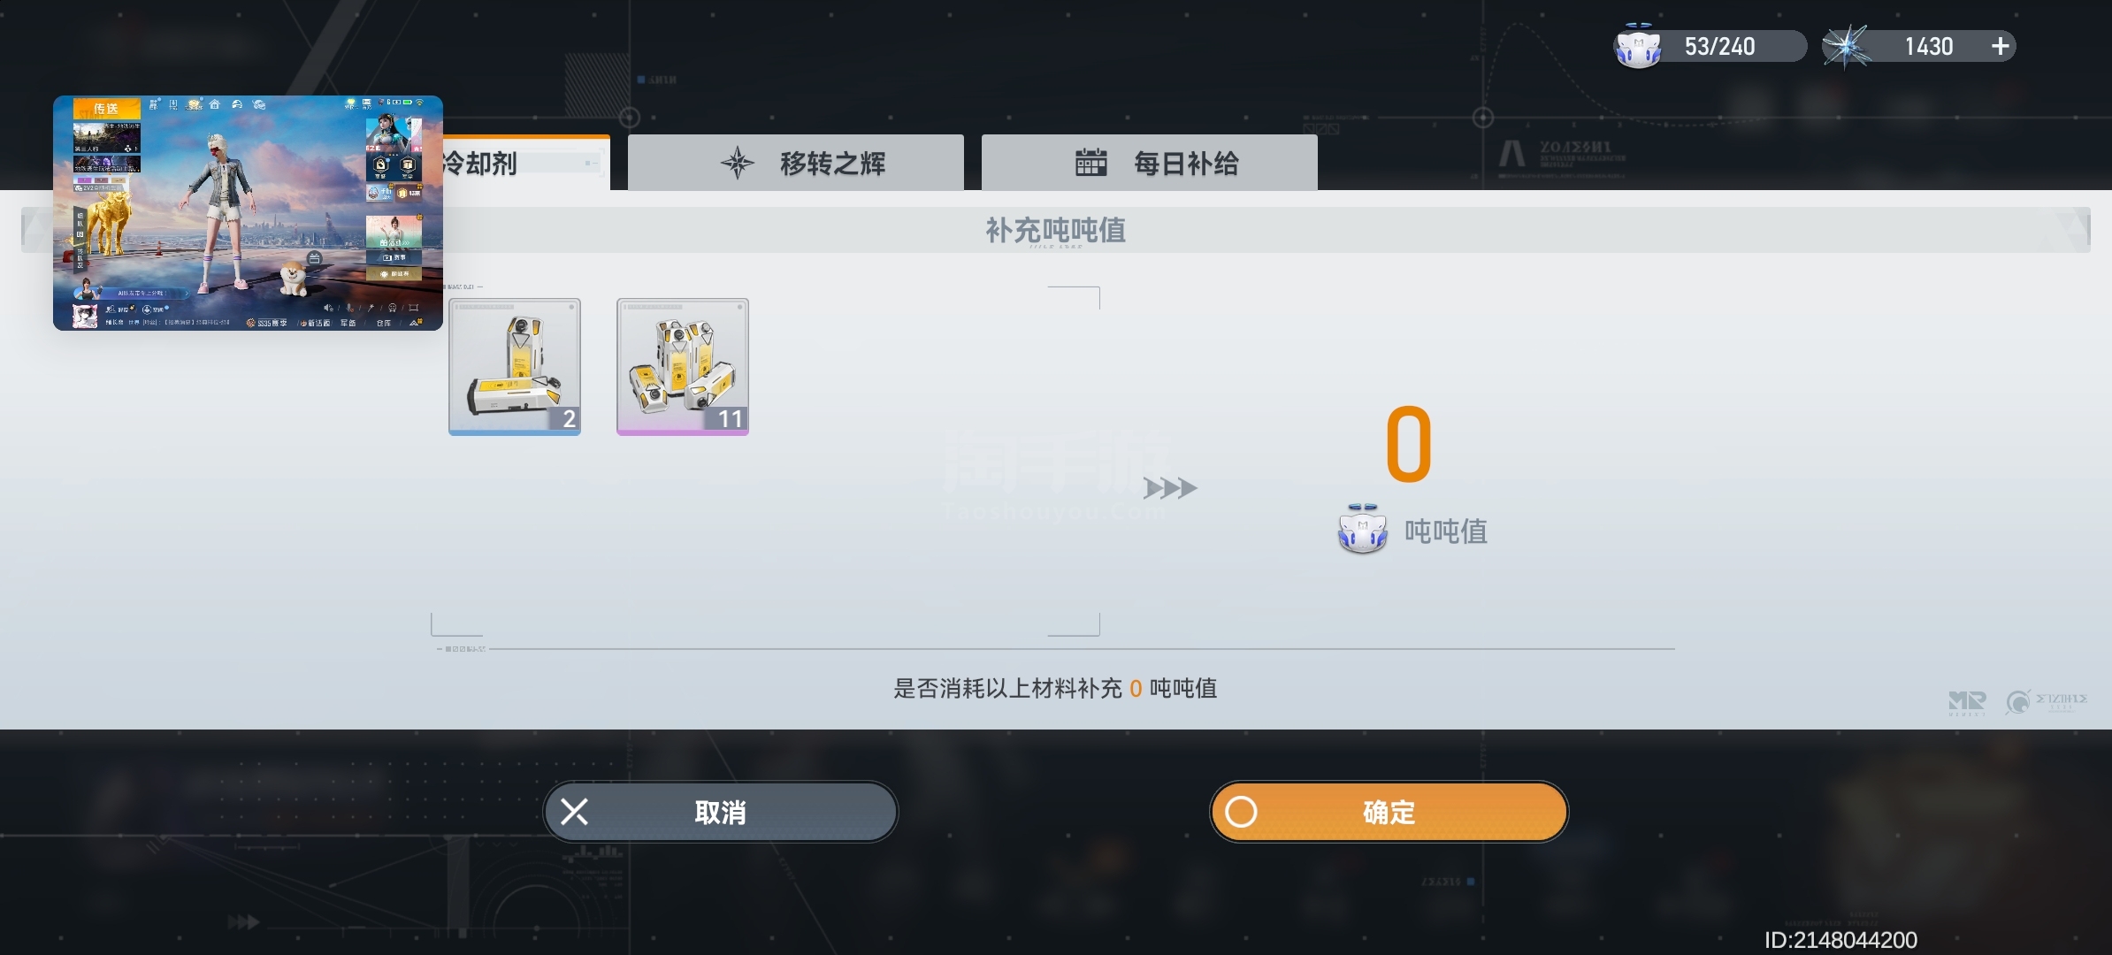Click the calendar icon on 每日补给

coord(1090,163)
